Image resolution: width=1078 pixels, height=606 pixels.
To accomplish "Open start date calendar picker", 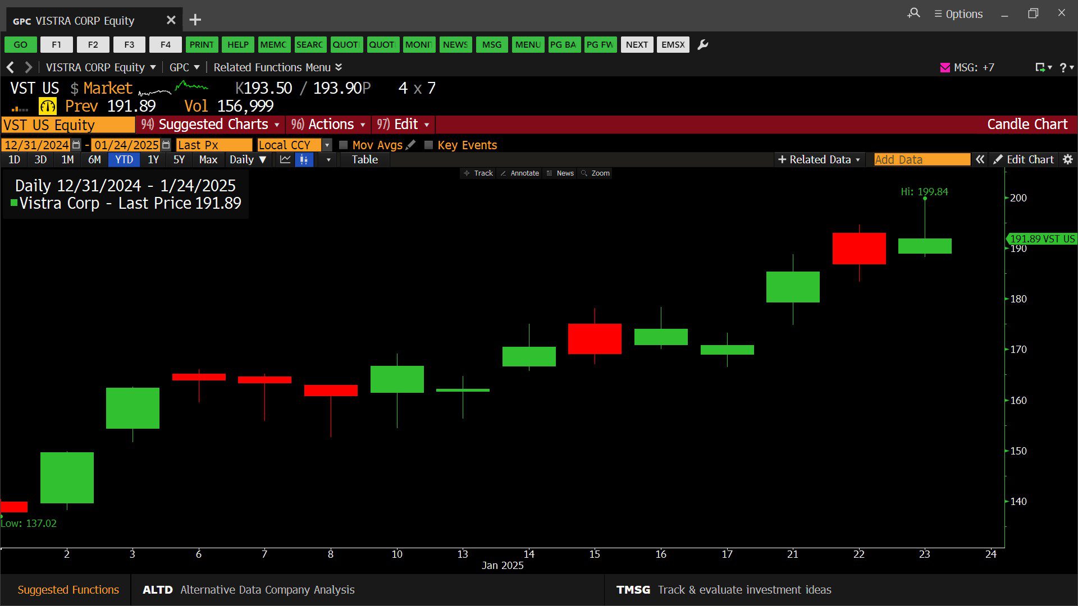I will tap(76, 145).
